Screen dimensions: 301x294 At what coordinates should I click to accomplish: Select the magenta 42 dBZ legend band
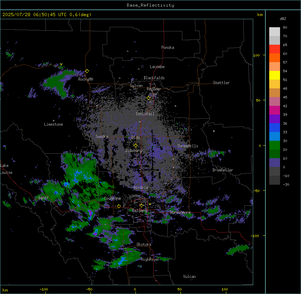coord(274,110)
